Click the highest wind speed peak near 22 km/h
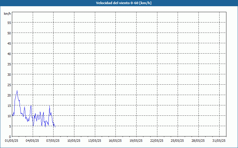Screen dimensions: 238x148 pos(17,91)
